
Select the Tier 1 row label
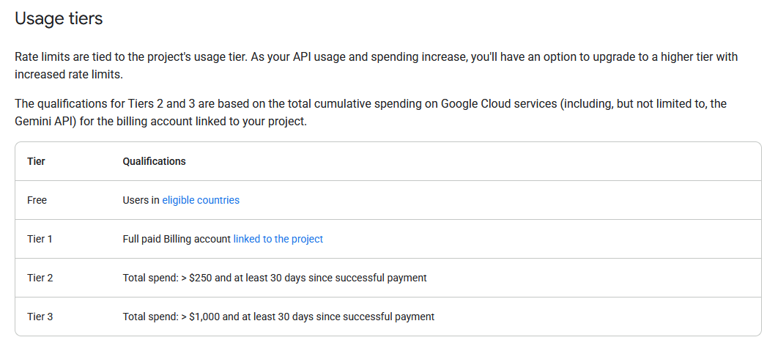pyautogui.click(x=40, y=239)
